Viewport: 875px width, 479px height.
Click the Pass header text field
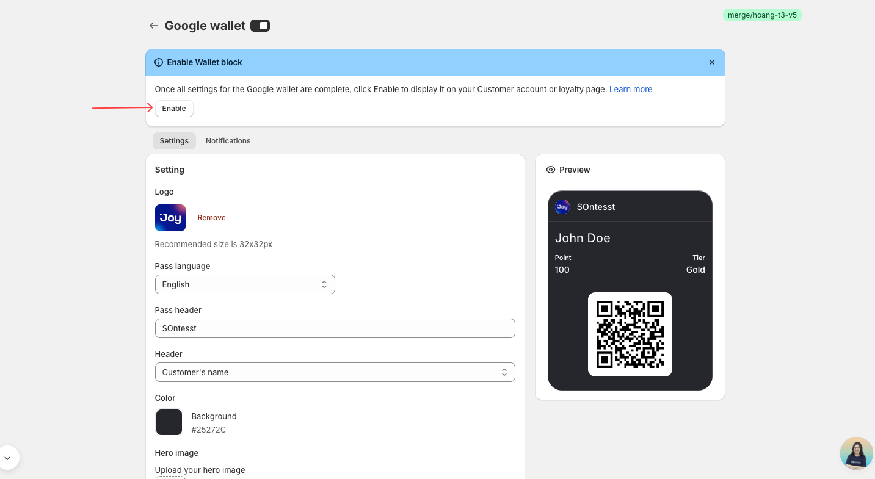[335, 328]
